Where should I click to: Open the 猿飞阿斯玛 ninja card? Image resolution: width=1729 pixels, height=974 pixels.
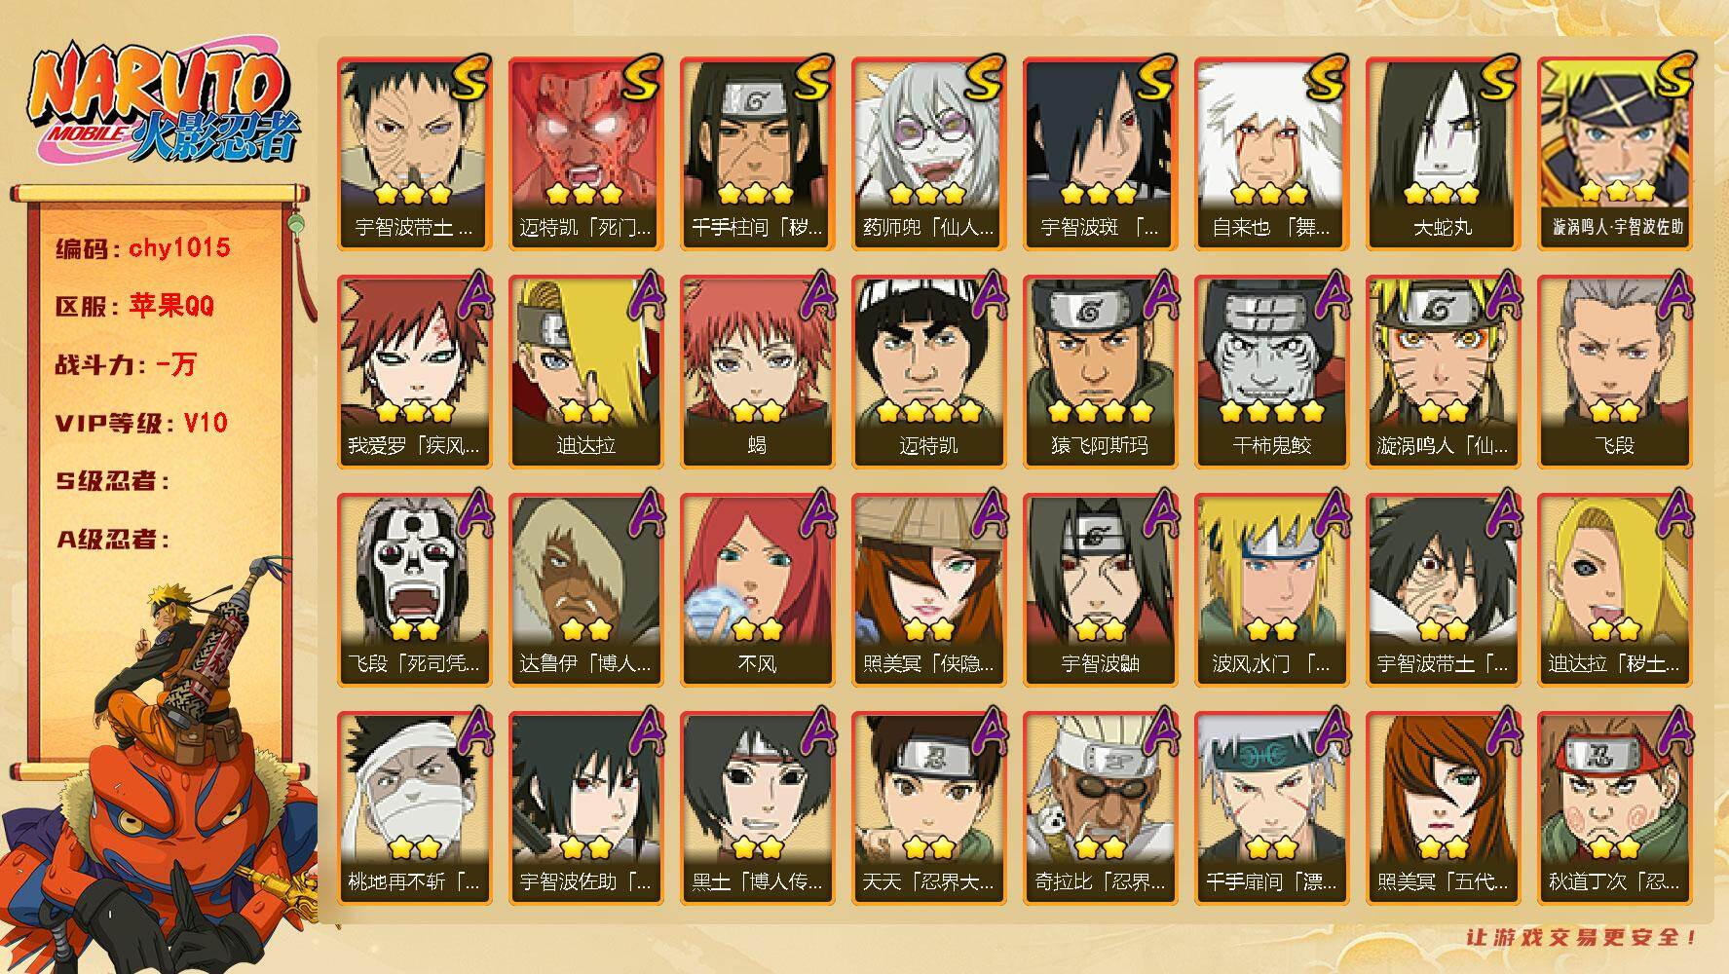[x=1100, y=371]
